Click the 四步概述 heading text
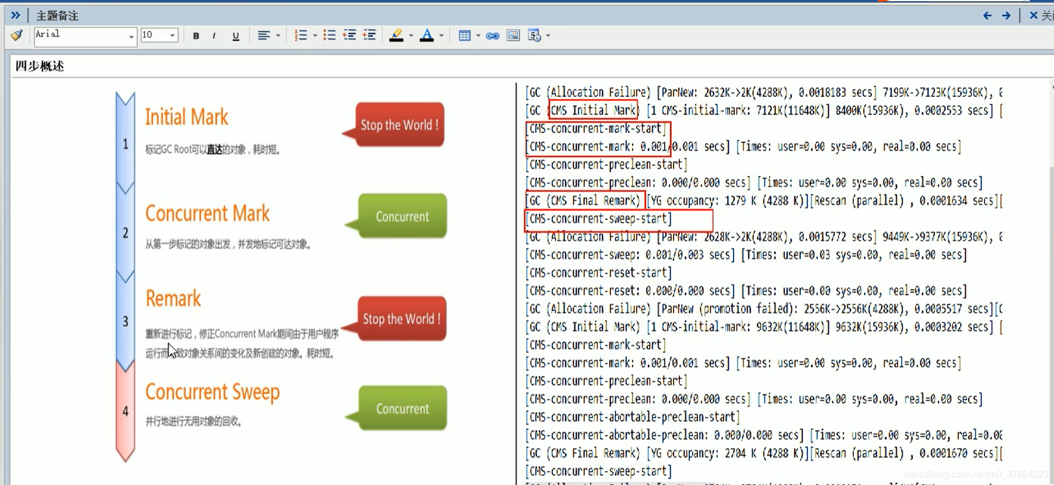The height and width of the screenshot is (485, 1054). point(40,66)
